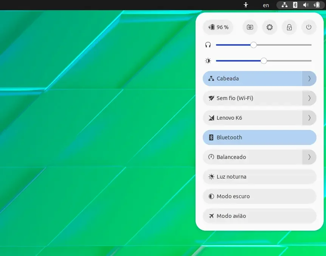Expand the Balanceado power profiles
Image resolution: width=326 pixels, height=256 pixels.
309,157
